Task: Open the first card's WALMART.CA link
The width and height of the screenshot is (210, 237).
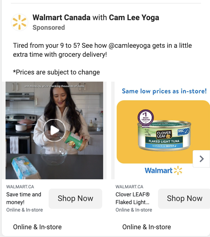Action: pyautogui.click(x=20, y=187)
